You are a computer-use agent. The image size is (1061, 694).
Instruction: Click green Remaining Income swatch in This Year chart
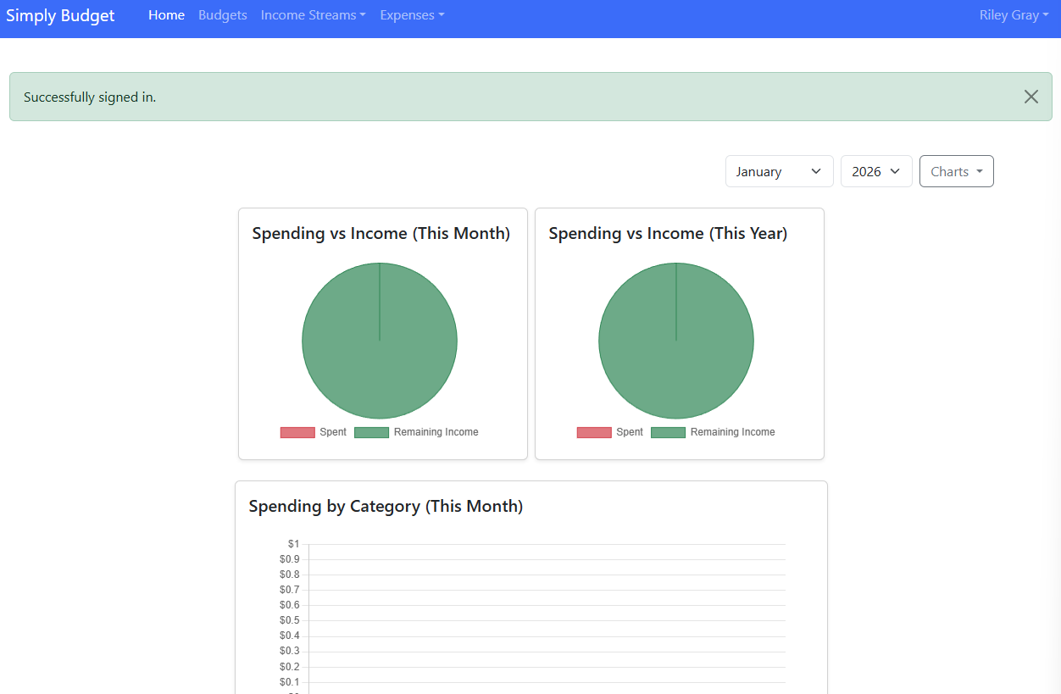pyautogui.click(x=668, y=432)
